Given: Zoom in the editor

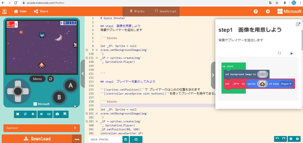Looking at the screenshot, I should pyautogui.click(x=297, y=138).
